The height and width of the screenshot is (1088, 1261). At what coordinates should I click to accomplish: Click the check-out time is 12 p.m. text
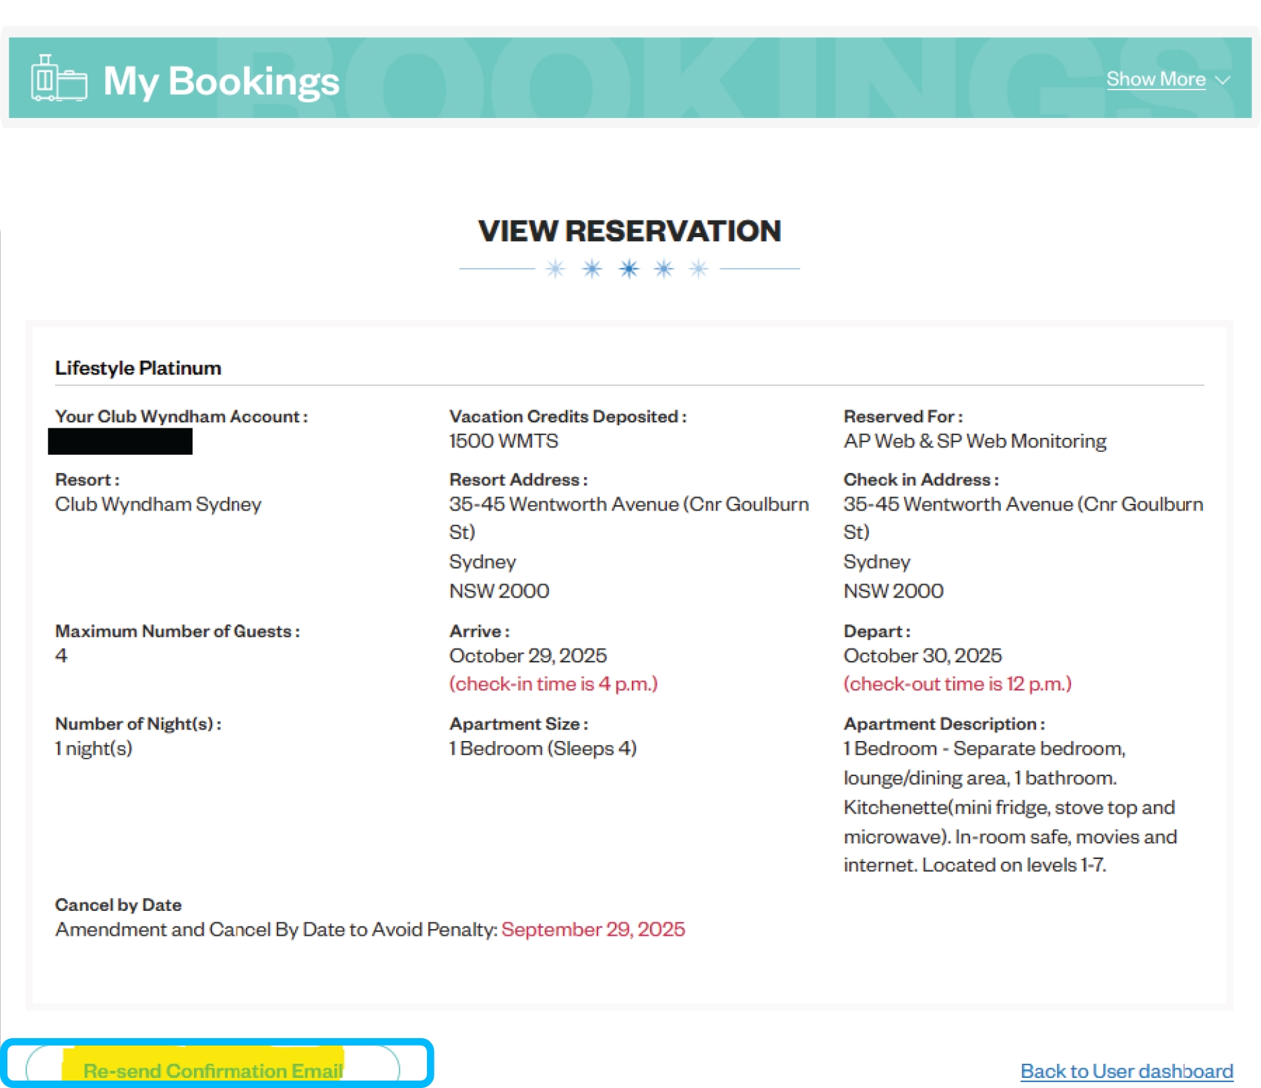957,683
